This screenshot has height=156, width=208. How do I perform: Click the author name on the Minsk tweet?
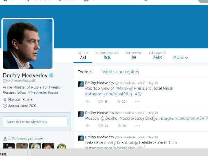click(99, 83)
